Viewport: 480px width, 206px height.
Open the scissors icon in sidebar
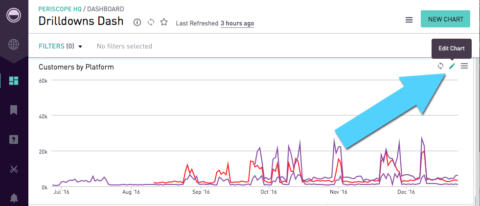[14, 169]
